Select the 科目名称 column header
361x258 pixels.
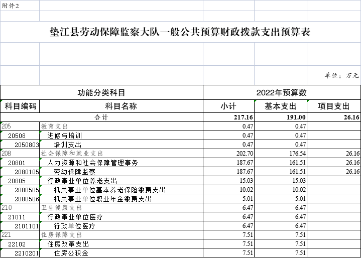click(x=121, y=106)
